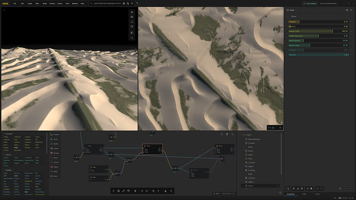356x200 pixels.
Task: Open the Edit menu
Action: pos(22,4)
